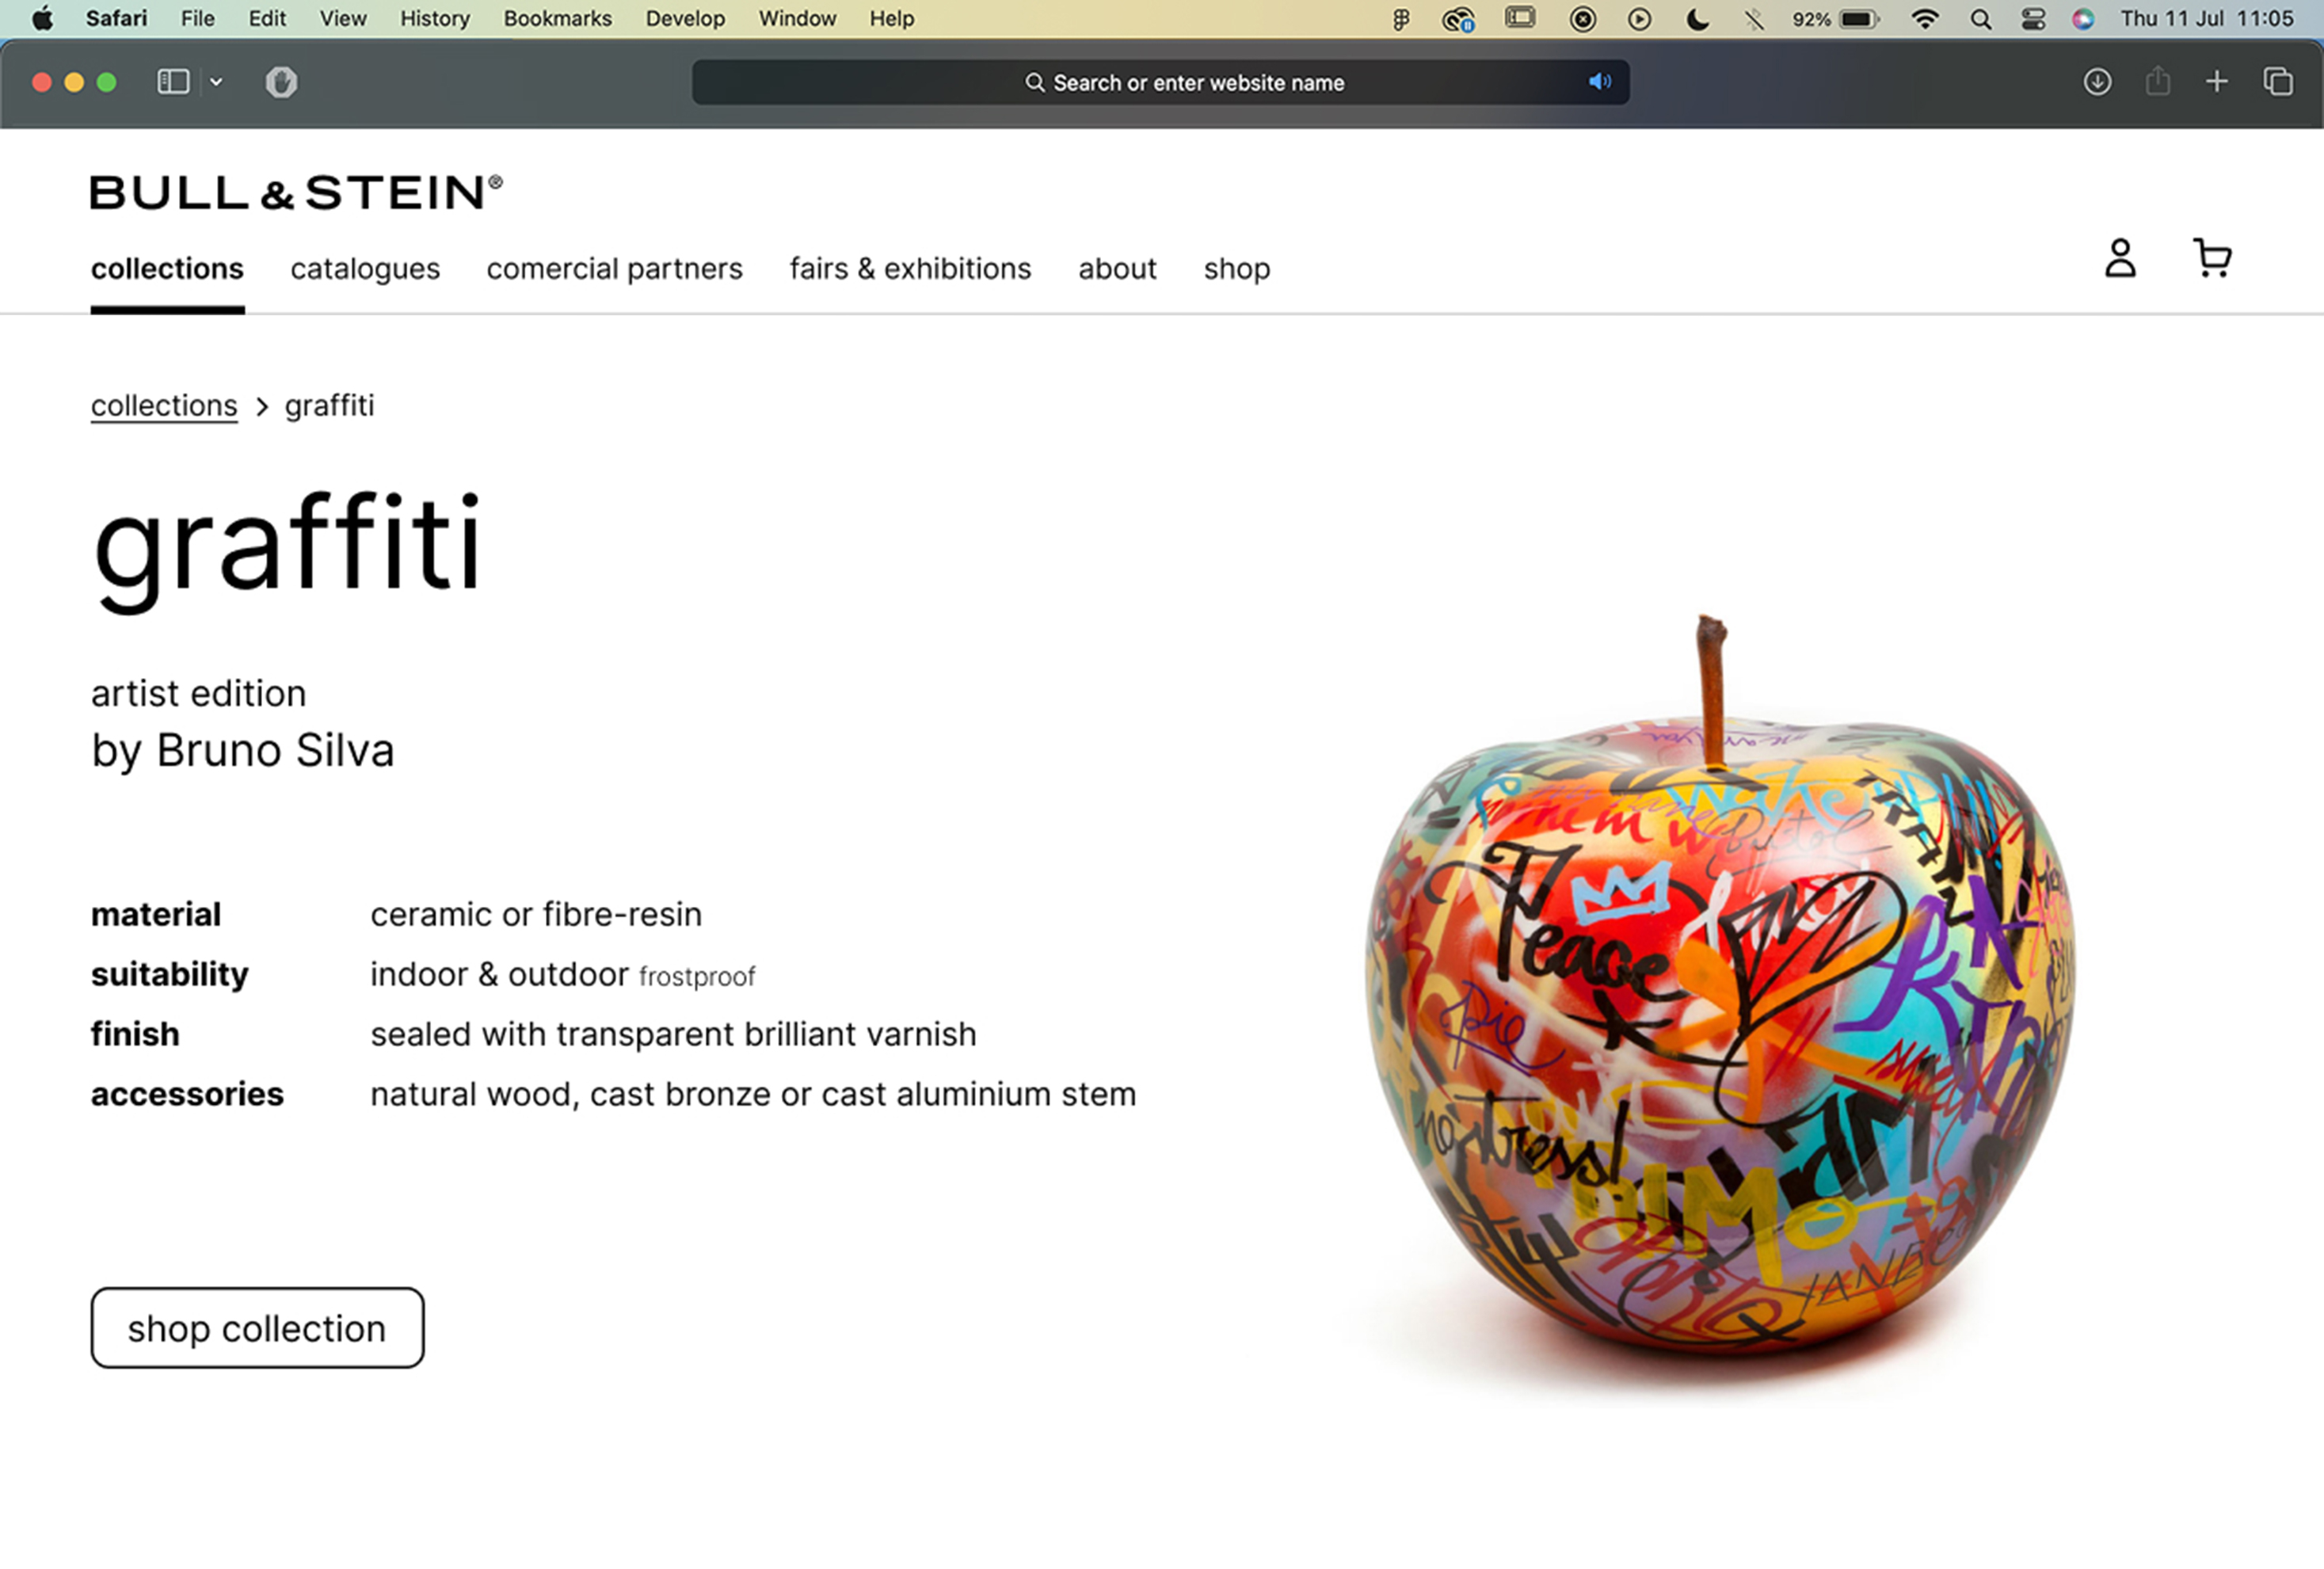The height and width of the screenshot is (1569, 2324).
Task: Go to catalogues navigation tab
Action: 365,269
